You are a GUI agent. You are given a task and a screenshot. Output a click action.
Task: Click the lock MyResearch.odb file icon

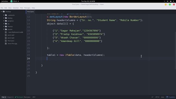click(x=6, y=32)
